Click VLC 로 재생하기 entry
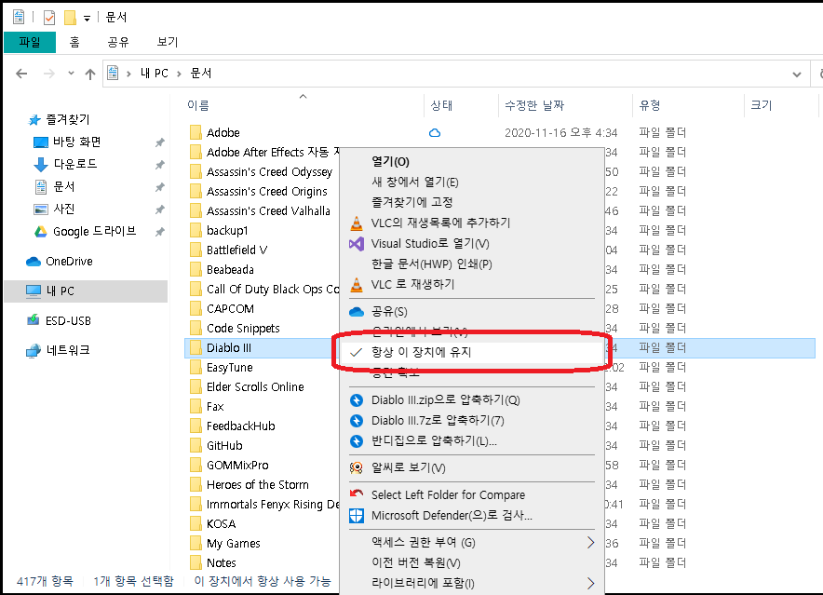 [x=412, y=285]
